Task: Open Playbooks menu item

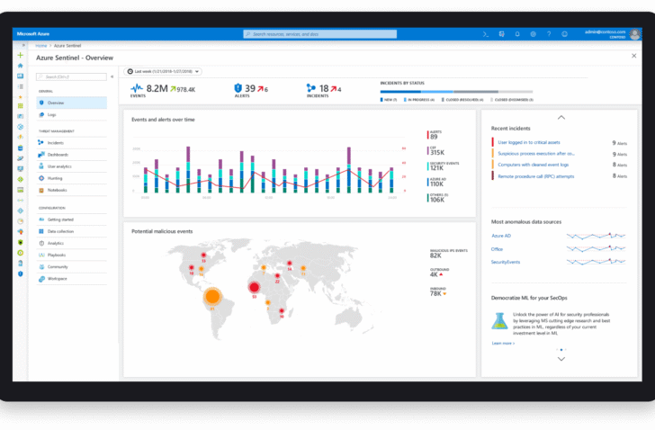Action: (x=71, y=255)
